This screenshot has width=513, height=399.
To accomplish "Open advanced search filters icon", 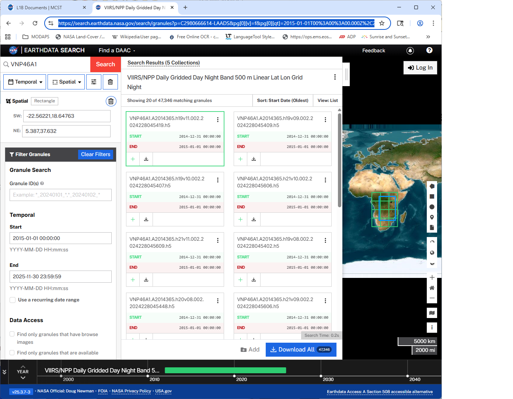I will pyautogui.click(x=94, y=82).
